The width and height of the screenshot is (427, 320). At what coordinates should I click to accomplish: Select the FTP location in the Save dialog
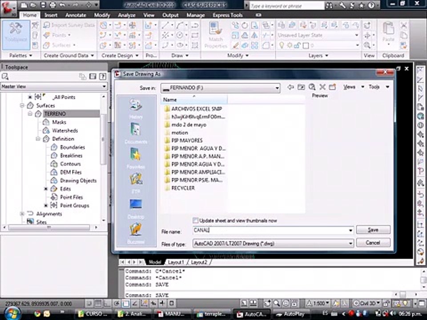[x=136, y=183]
